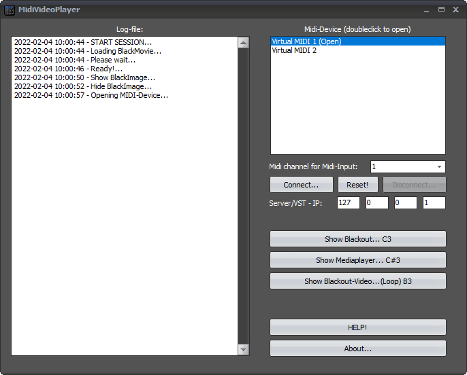Focus the first IP field showing 127
Viewport: 467px width, 375px height.
point(348,202)
